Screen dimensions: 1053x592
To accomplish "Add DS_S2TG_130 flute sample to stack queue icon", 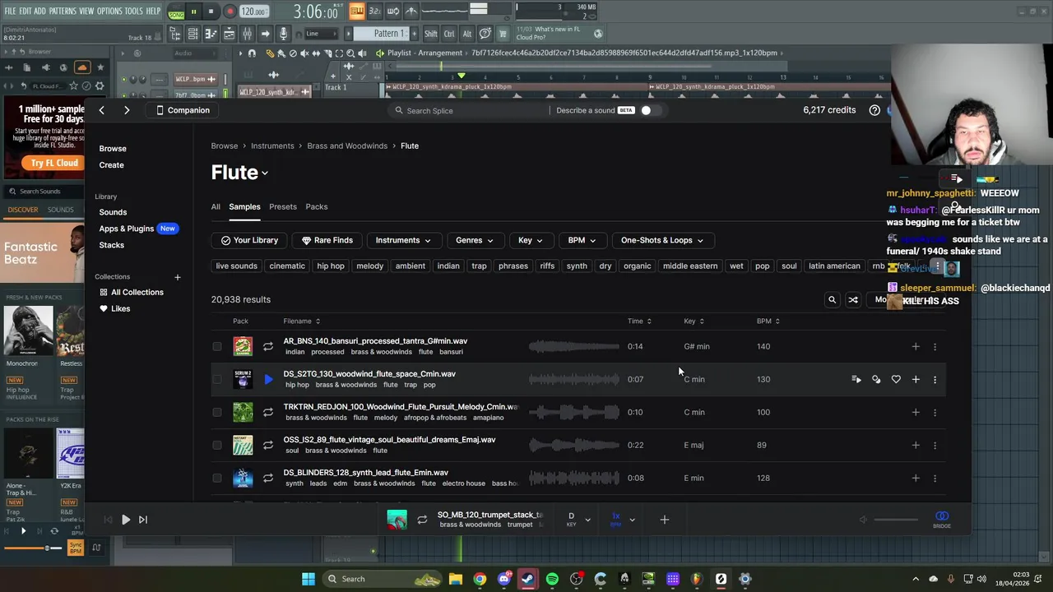I will (856, 379).
